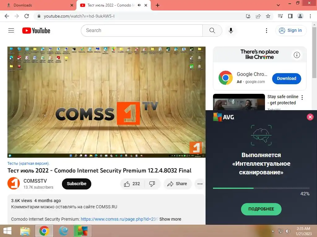Show hidden tray icons arrow

[x=273, y=231]
